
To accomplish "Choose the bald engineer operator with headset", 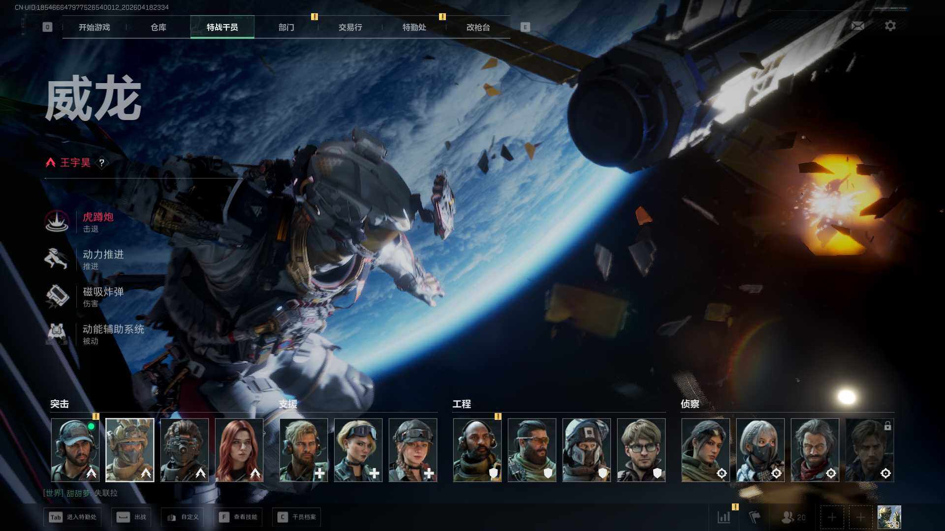I will click(477, 450).
